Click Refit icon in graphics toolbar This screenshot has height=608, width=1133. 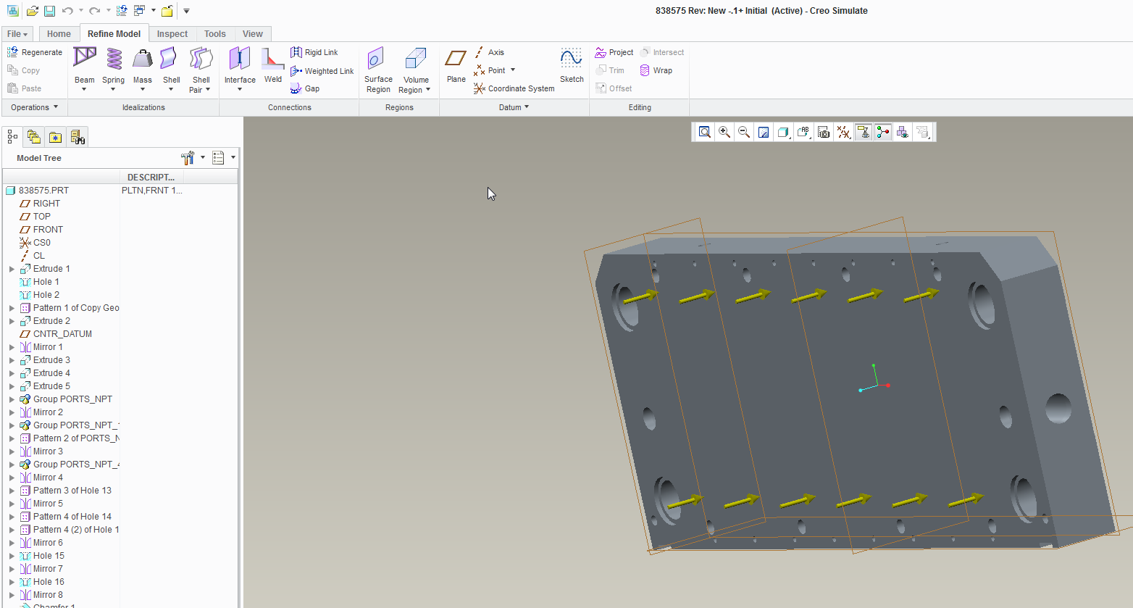point(704,132)
